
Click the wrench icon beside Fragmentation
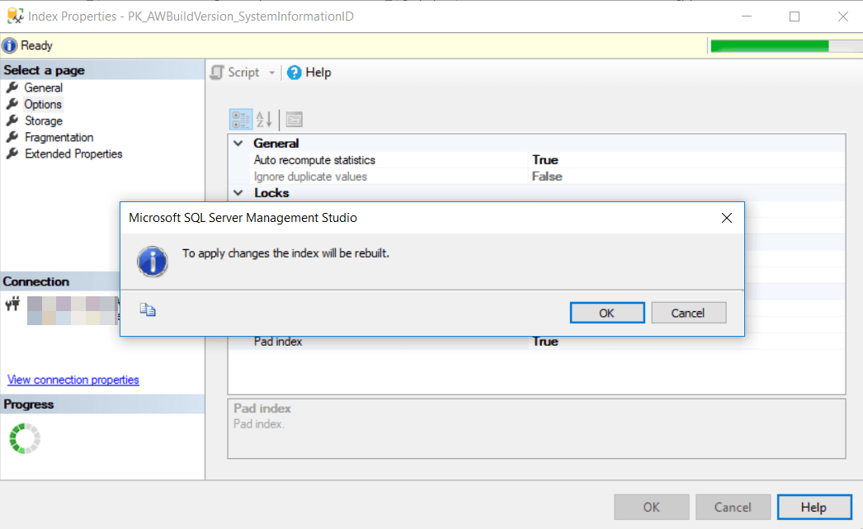(x=10, y=137)
